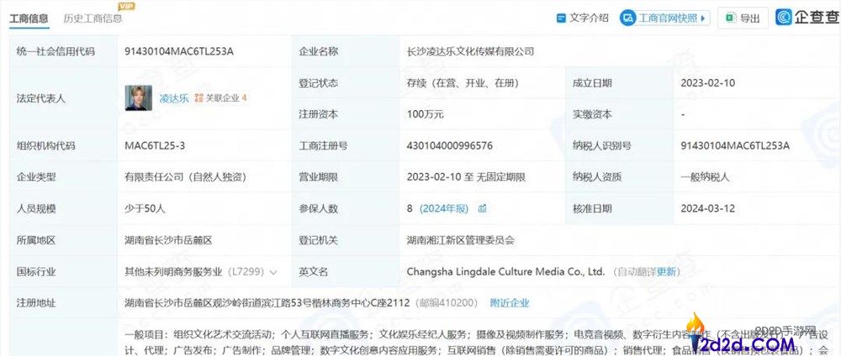Click the 文字介绍 button
This screenshot has height=356, width=841.
coord(583,18)
